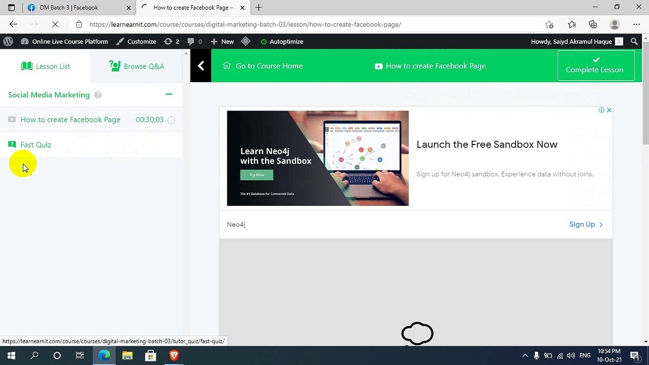Open the notification center
The height and width of the screenshot is (365, 649).
pos(635,355)
